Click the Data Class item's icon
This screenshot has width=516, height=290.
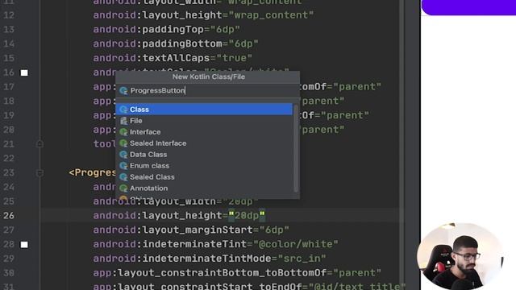(x=123, y=155)
